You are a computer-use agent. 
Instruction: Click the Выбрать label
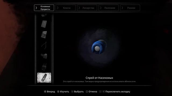(79, 92)
